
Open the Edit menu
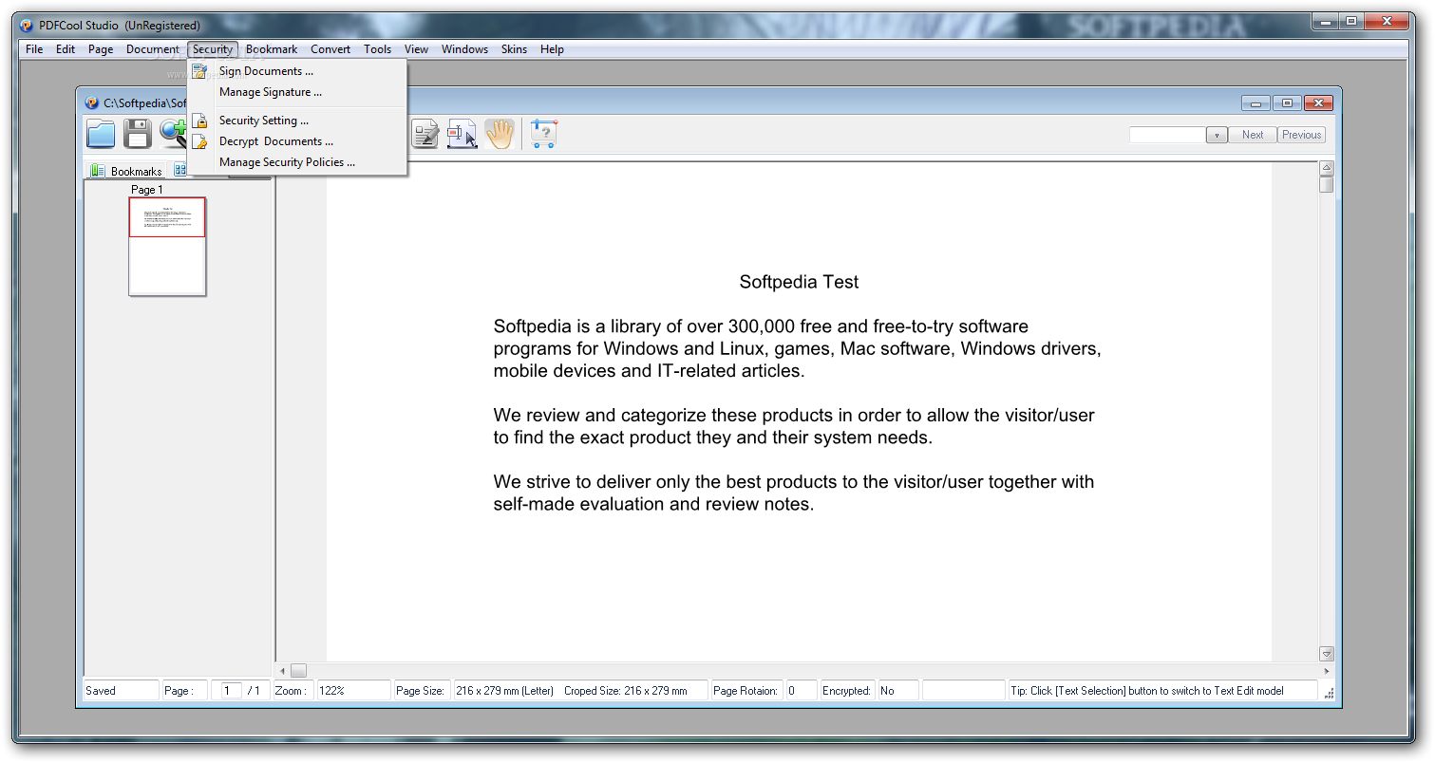(x=66, y=49)
